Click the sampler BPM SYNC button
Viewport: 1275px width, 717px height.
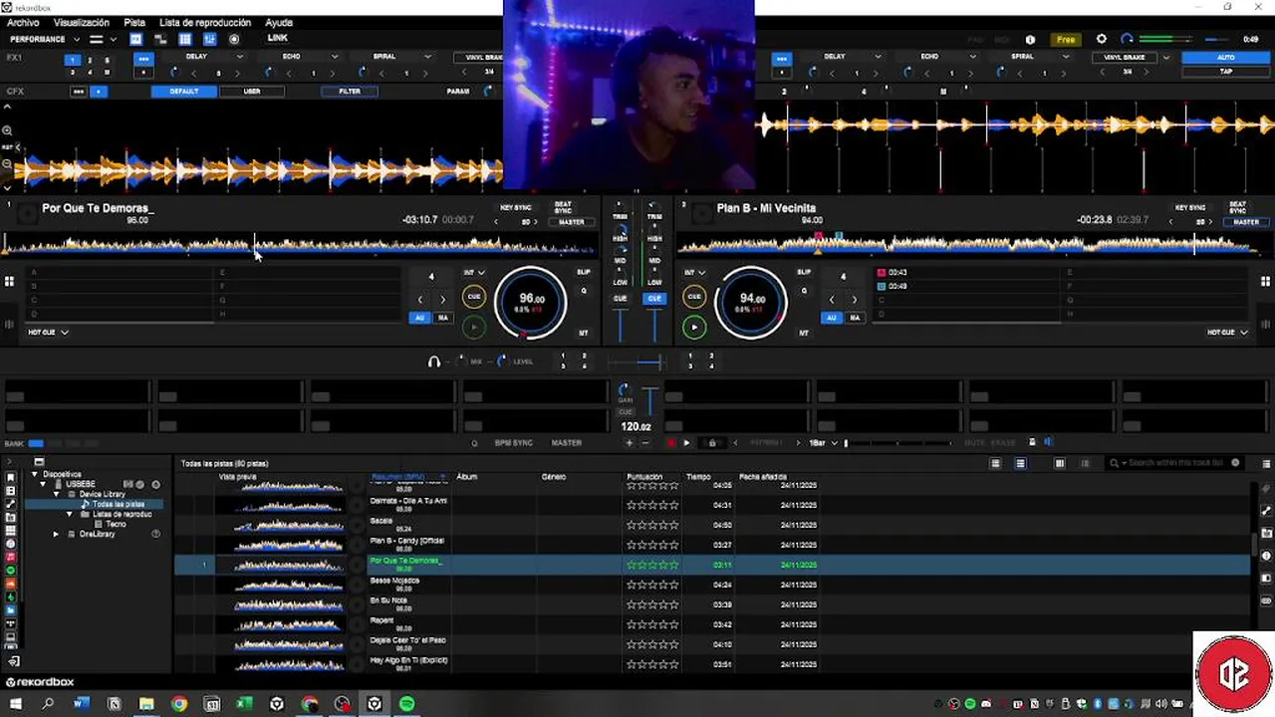tap(514, 442)
